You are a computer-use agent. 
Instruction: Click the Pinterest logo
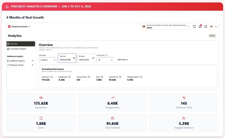pos(9,27)
